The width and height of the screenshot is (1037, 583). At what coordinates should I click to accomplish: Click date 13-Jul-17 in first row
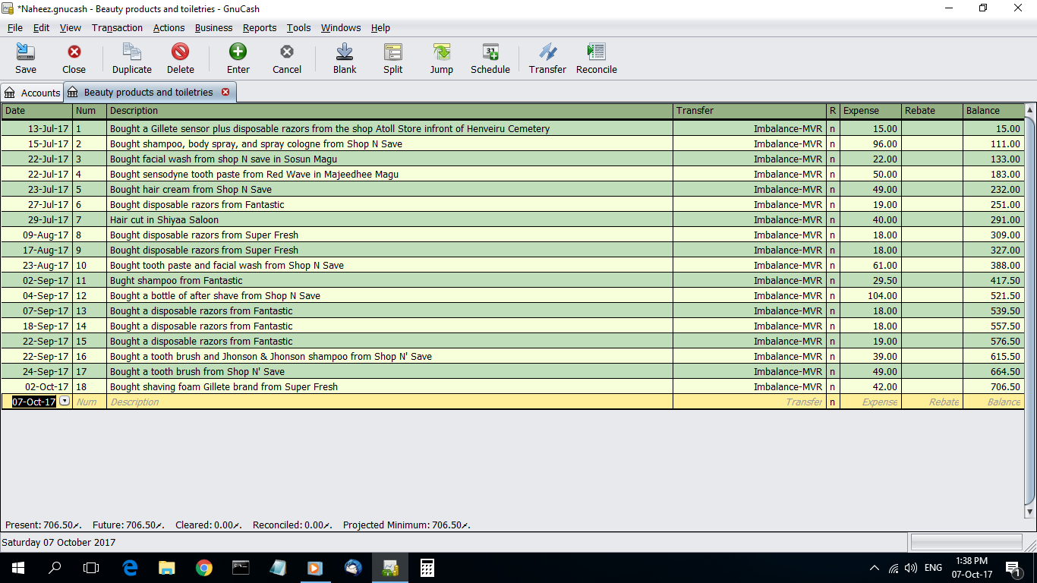click(x=49, y=128)
